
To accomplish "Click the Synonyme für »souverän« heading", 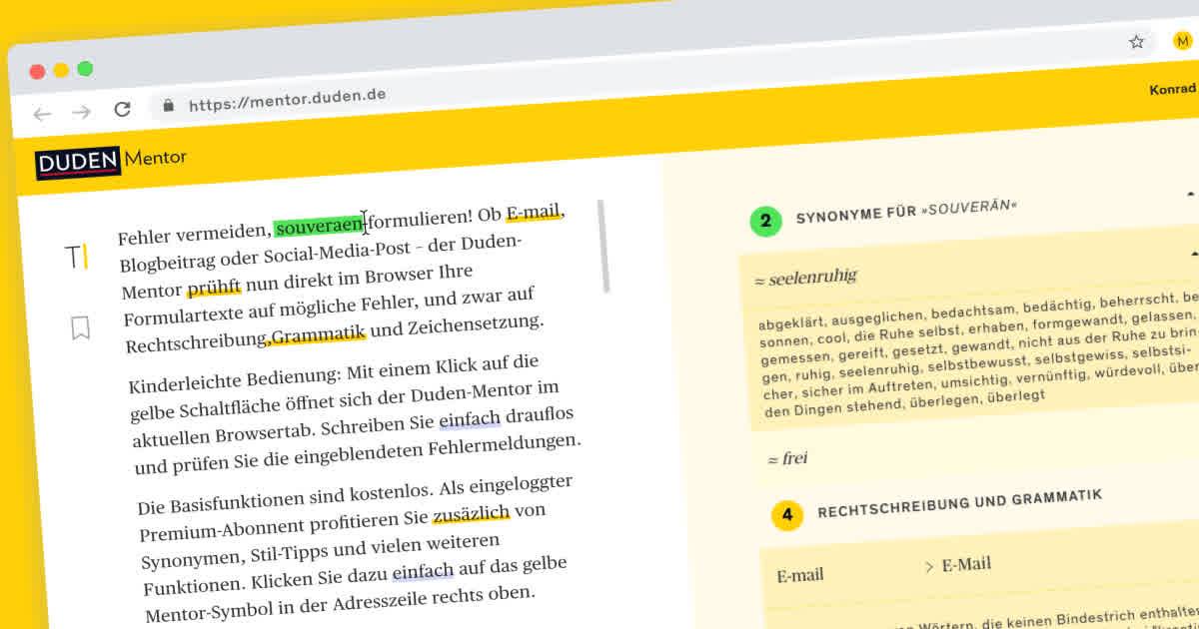I will coord(906,212).
